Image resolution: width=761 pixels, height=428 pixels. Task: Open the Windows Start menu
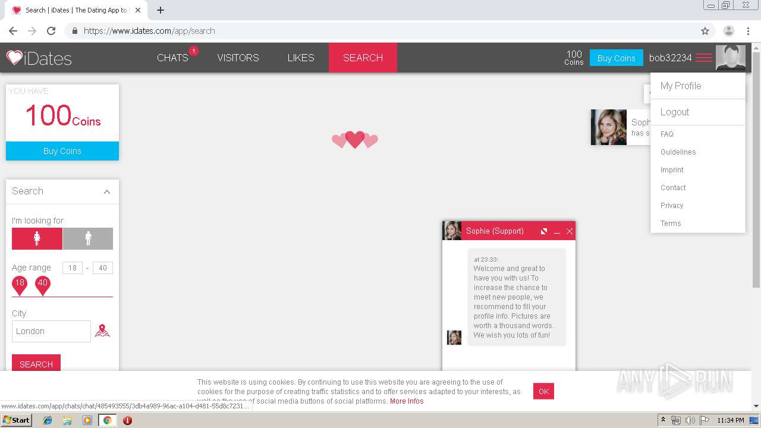coord(17,420)
